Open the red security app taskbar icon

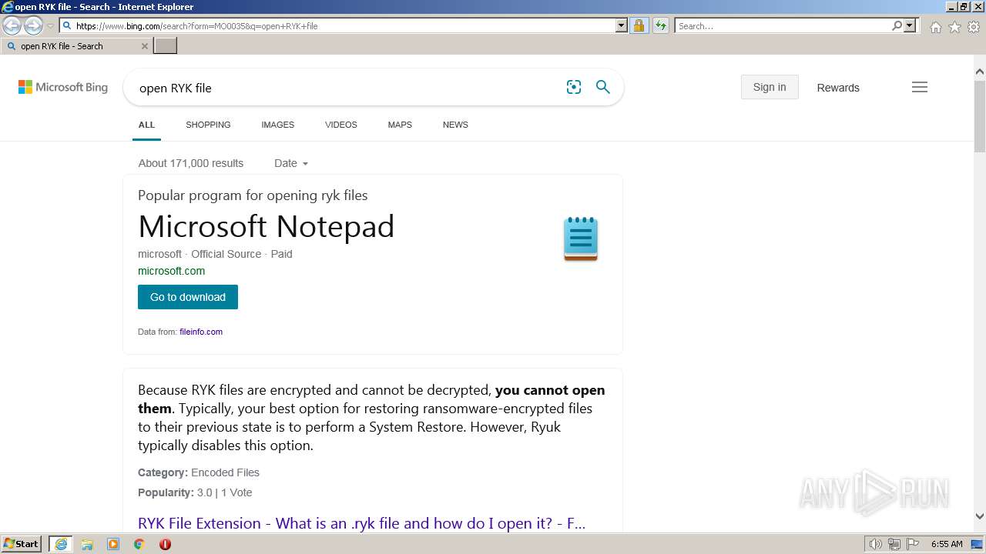pos(165,544)
